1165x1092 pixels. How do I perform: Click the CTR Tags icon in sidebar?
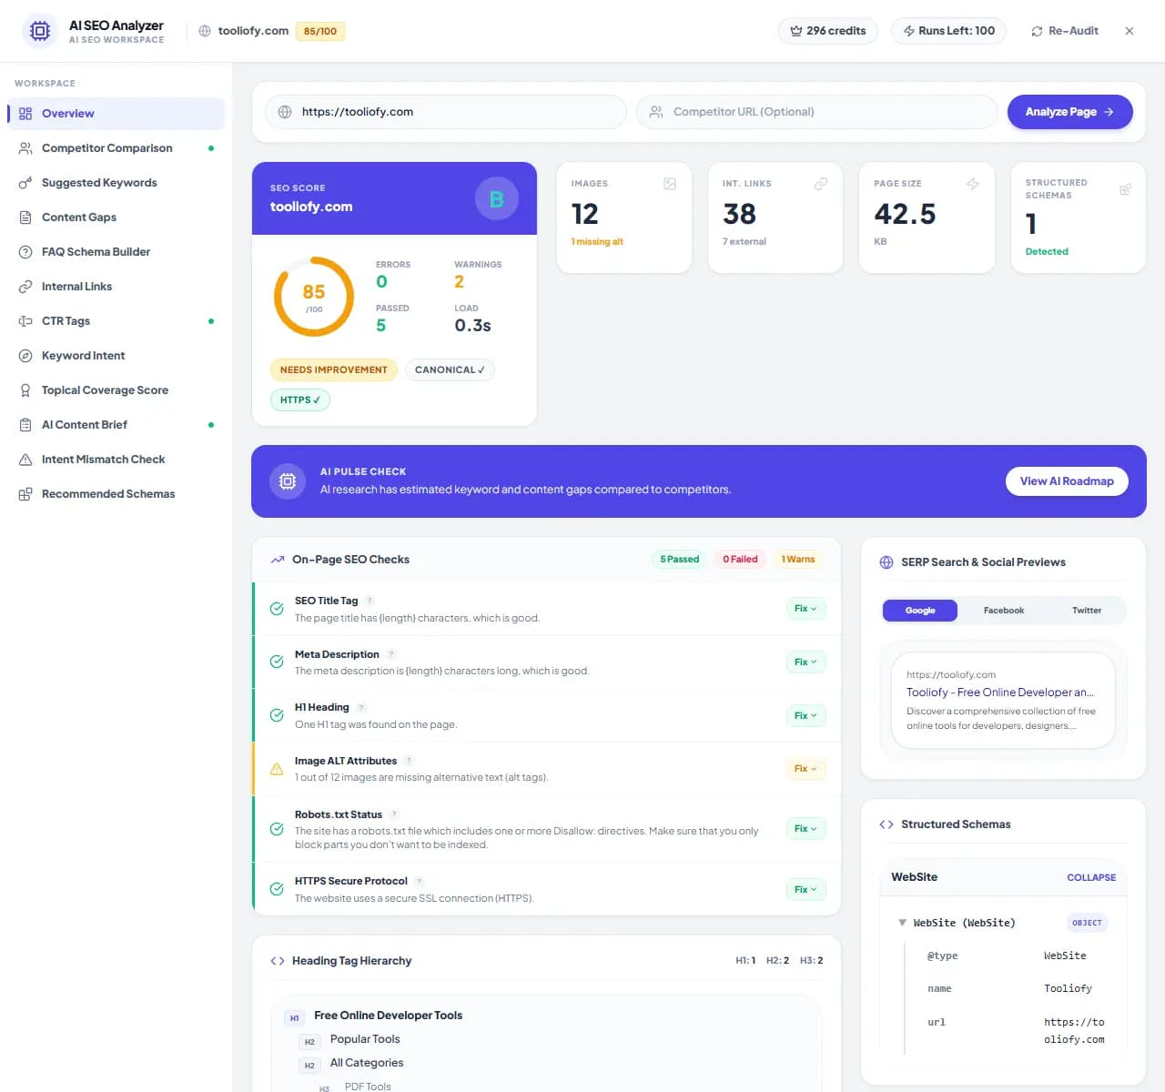coord(25,321)
